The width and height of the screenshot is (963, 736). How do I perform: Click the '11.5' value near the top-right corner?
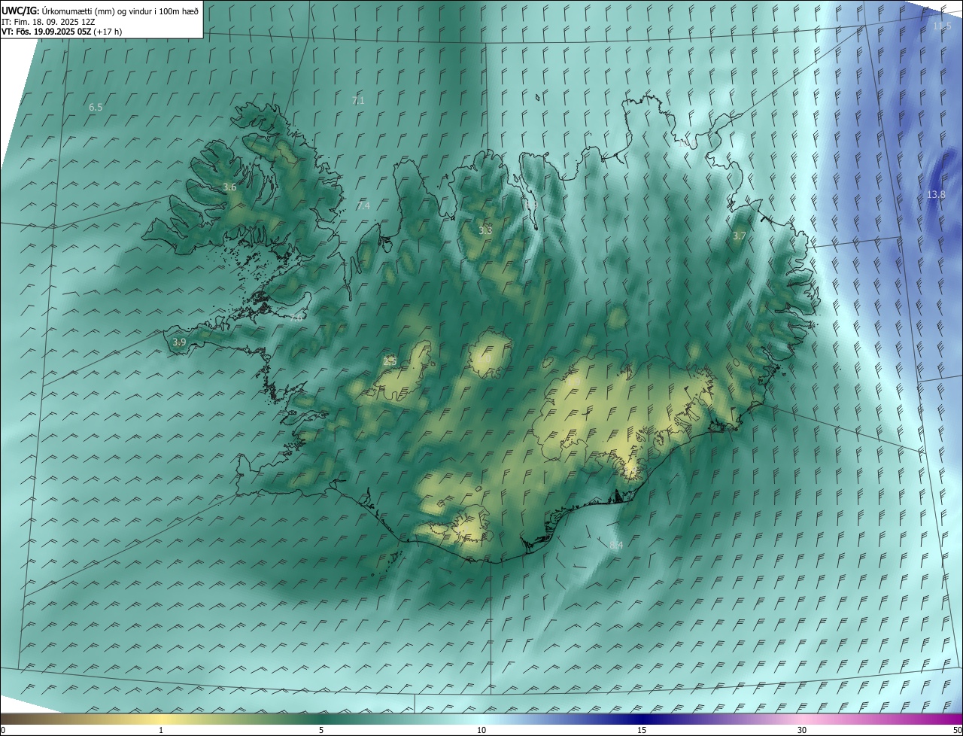942,26
